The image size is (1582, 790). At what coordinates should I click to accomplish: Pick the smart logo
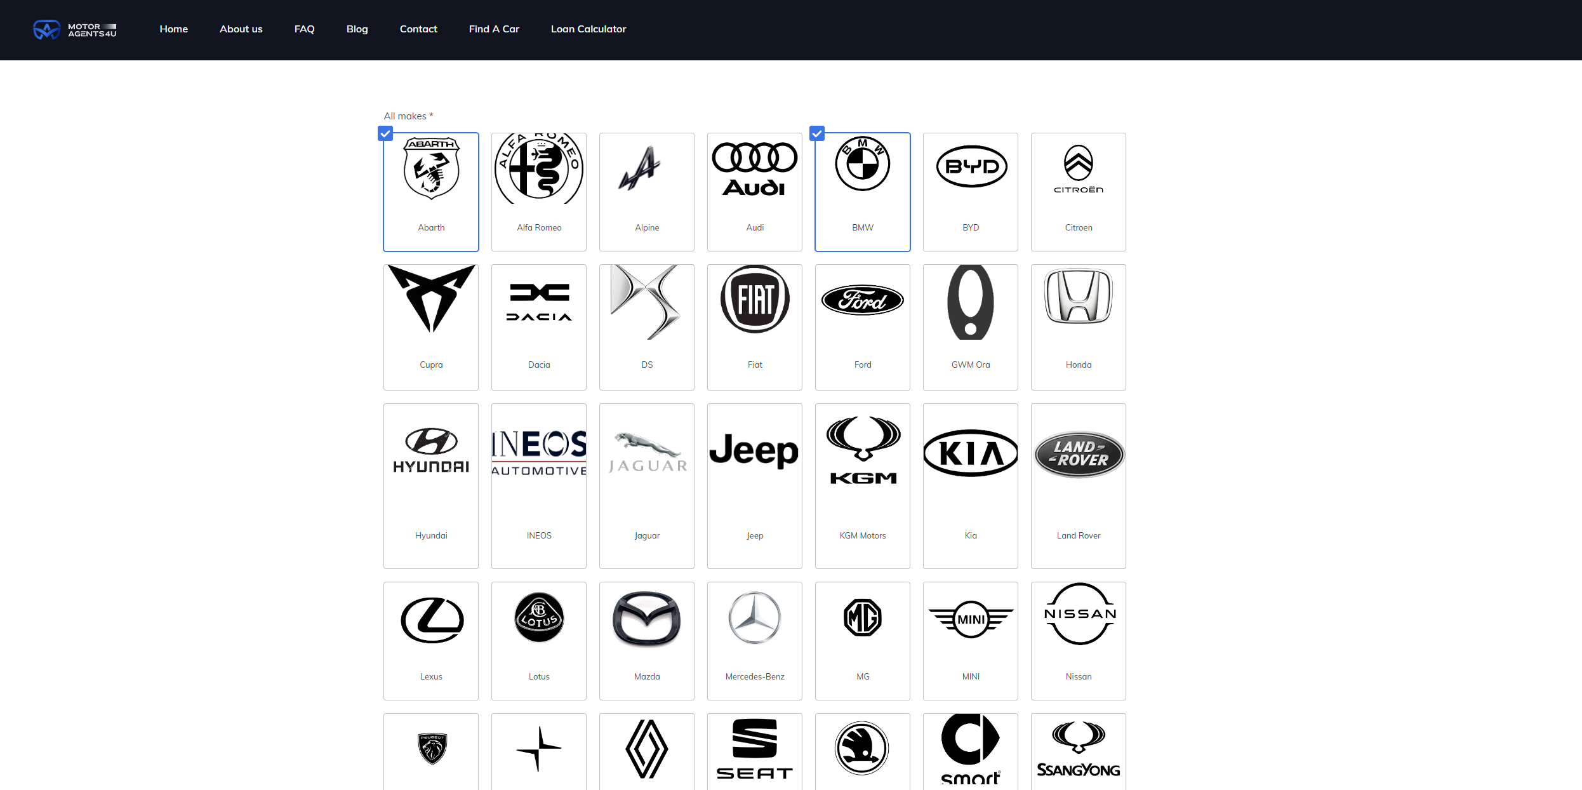(971, 749)
